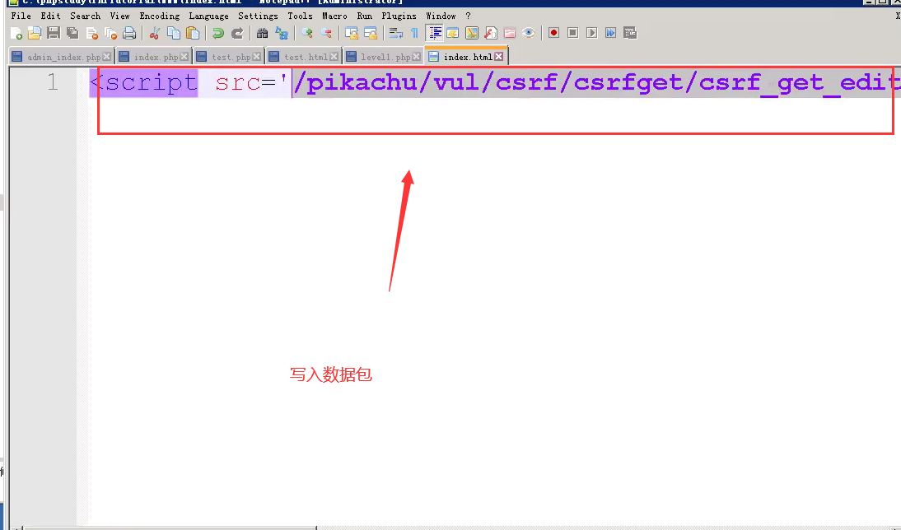Close the test.html tab

coord(334,57)
